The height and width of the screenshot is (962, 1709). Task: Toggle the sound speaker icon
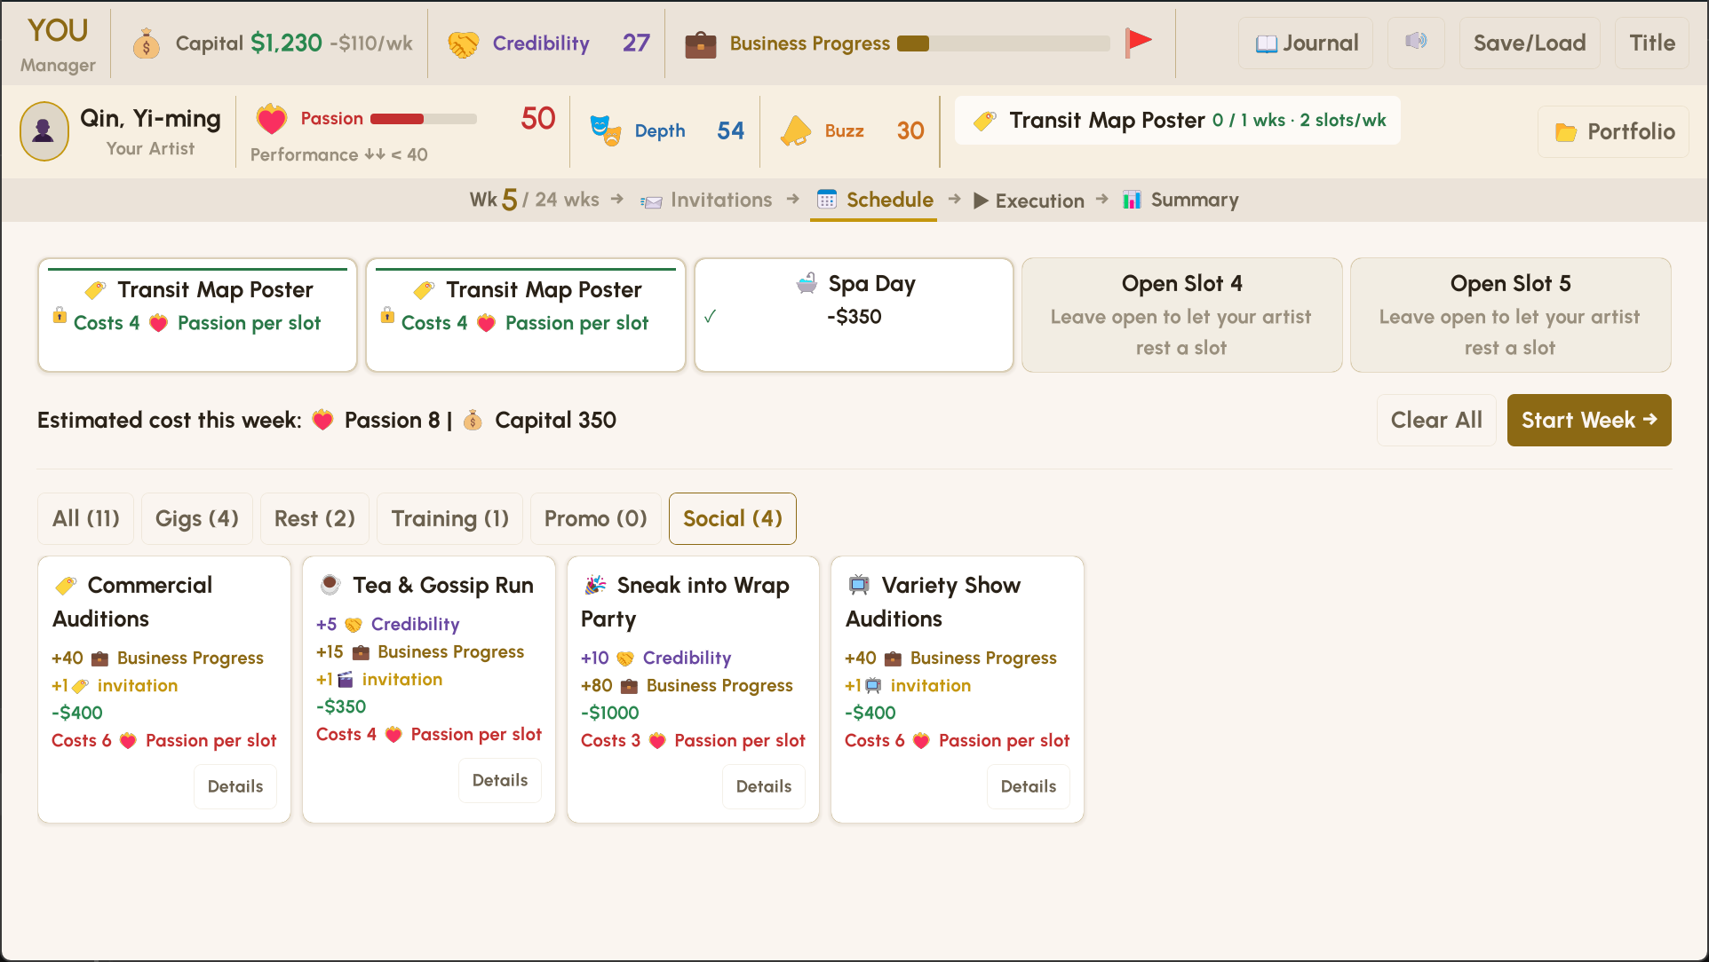click(x=1416, y=42)
